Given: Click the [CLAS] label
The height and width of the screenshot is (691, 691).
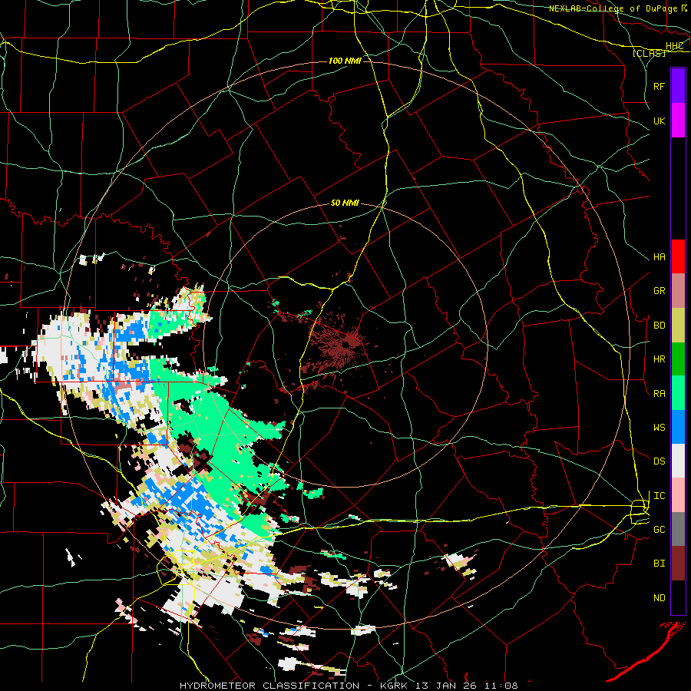Looking at the screenshot, I should click(649, 53).
